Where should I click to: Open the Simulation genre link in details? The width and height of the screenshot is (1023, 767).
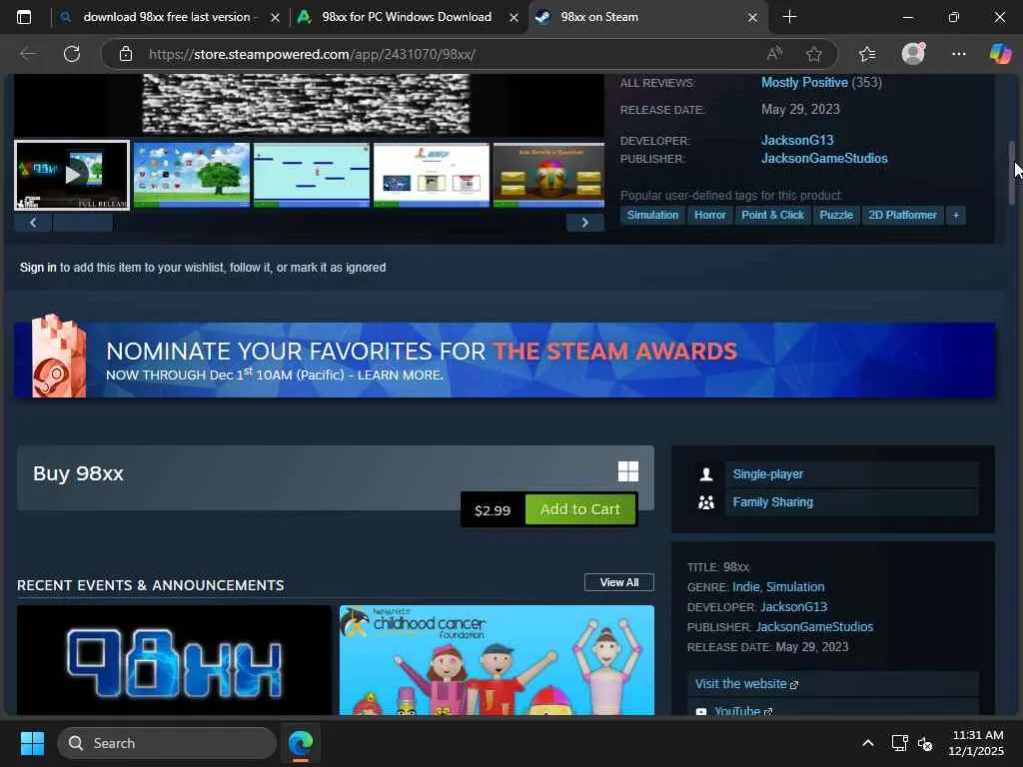[795, 587]
